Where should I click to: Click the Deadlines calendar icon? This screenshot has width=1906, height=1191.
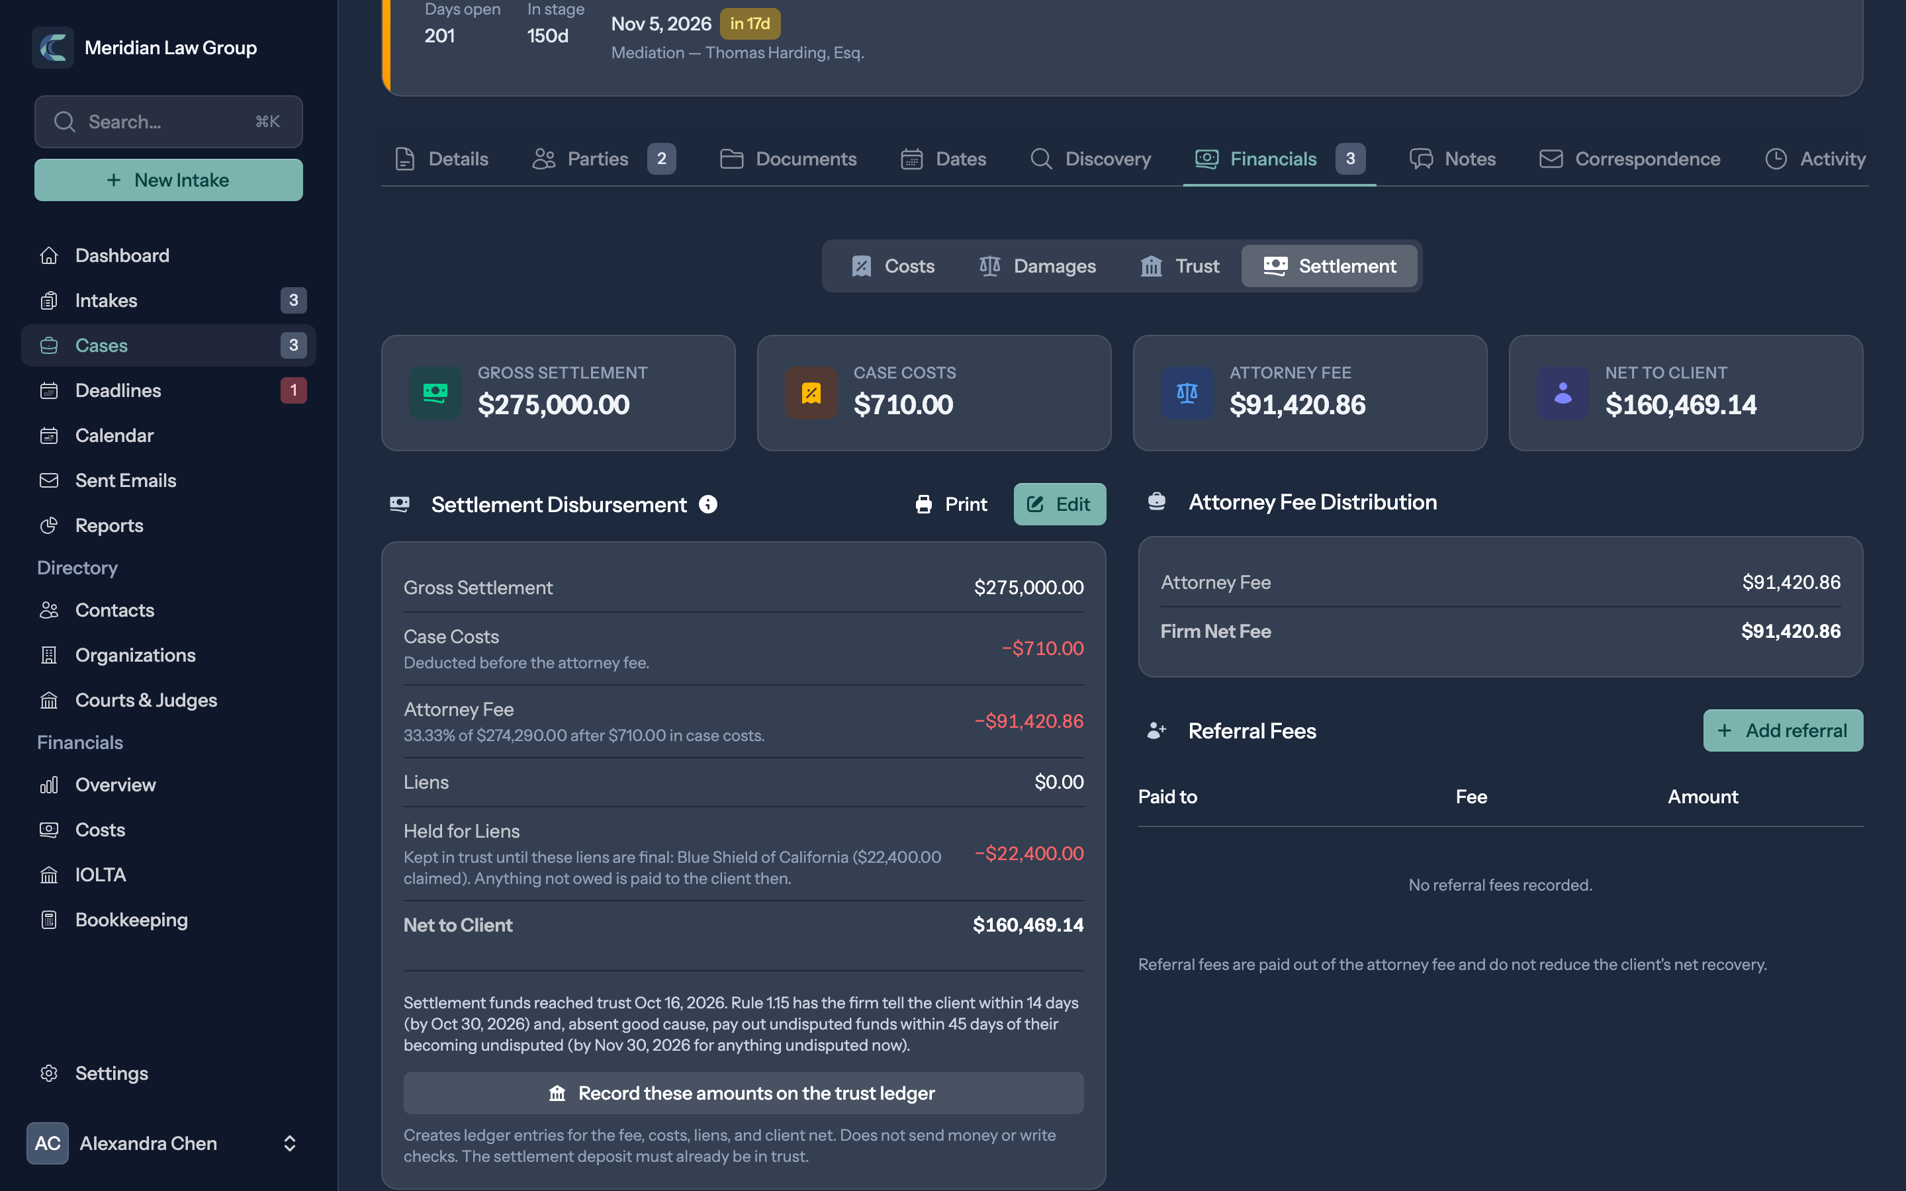pyautogui.click(x=49, y=390)
